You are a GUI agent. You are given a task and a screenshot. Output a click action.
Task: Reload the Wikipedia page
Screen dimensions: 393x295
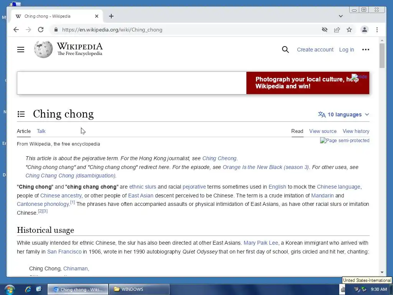click(x=41, y=30)
